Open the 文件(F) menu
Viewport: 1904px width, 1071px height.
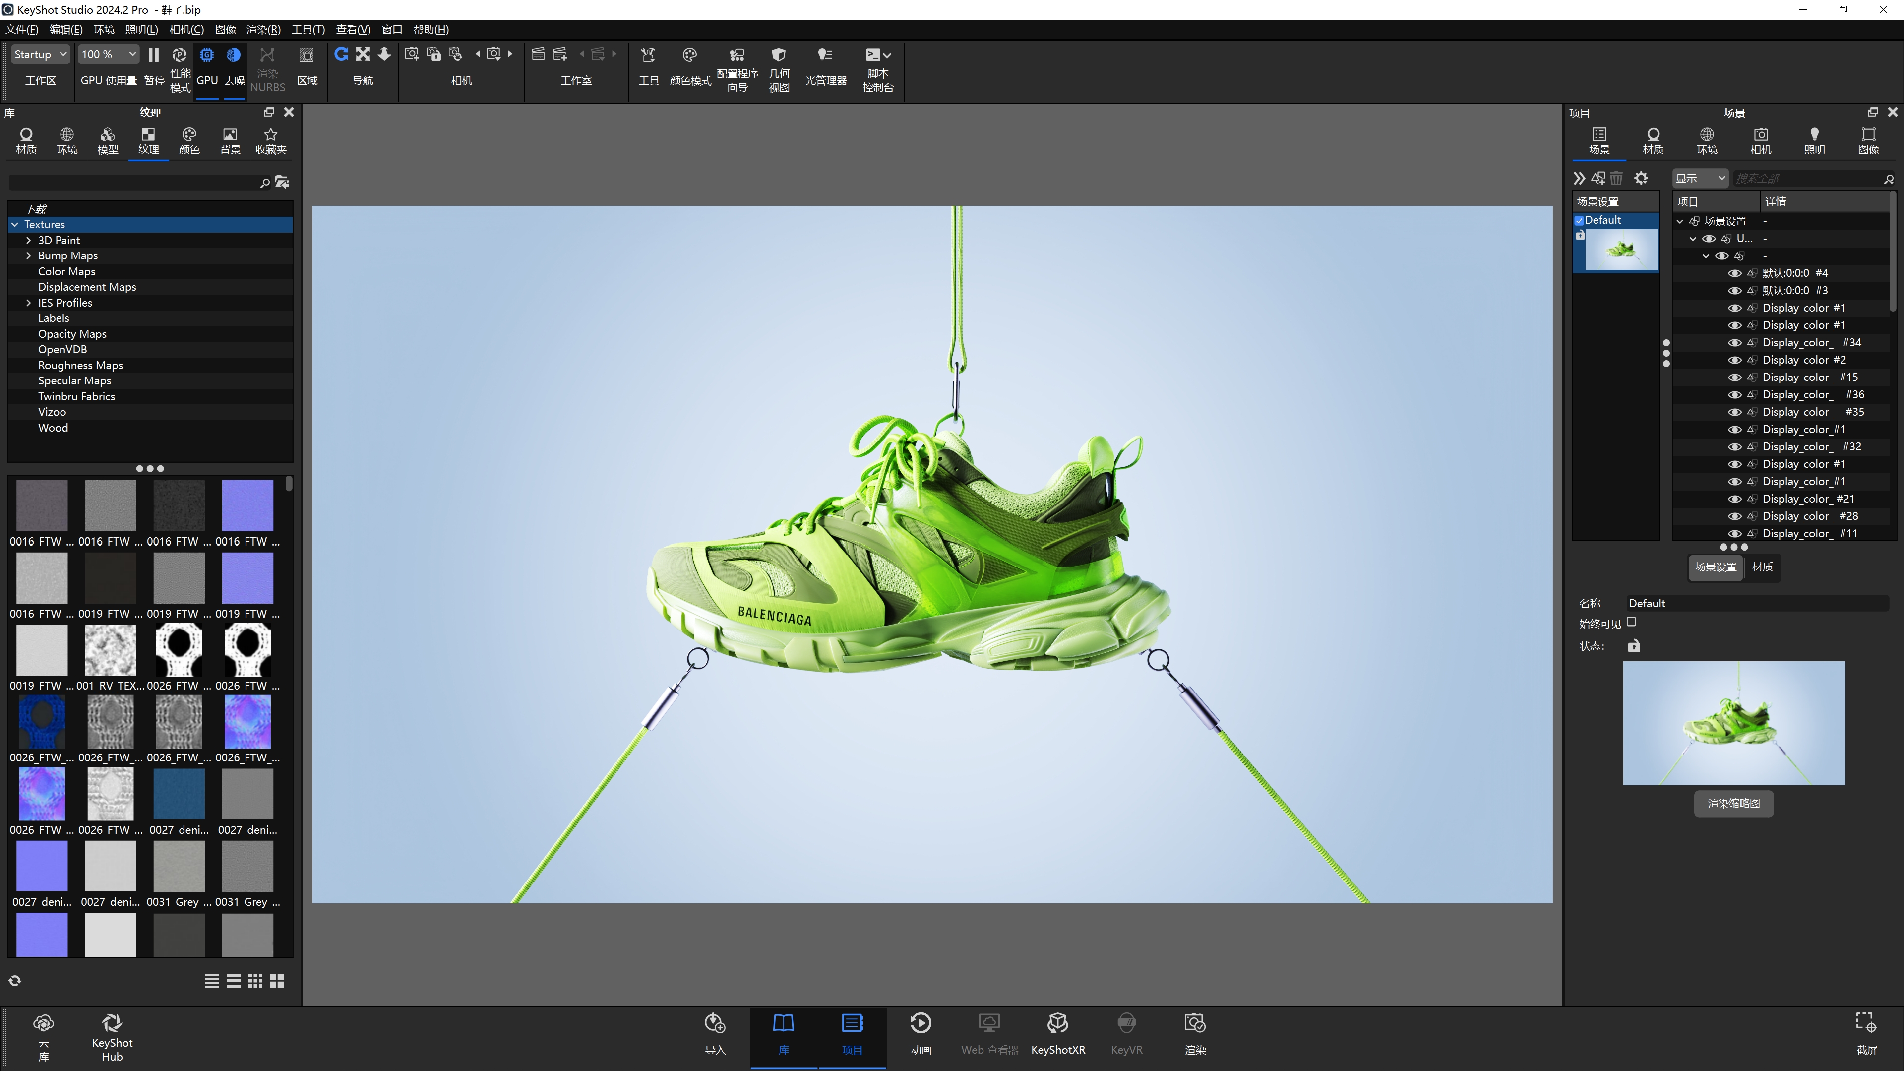pos(22,30)
